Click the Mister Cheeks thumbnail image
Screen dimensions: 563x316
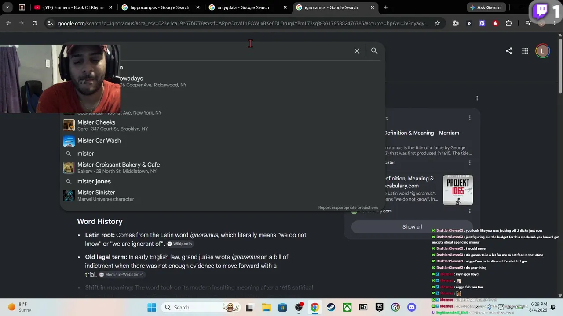[x=69, y=125]
